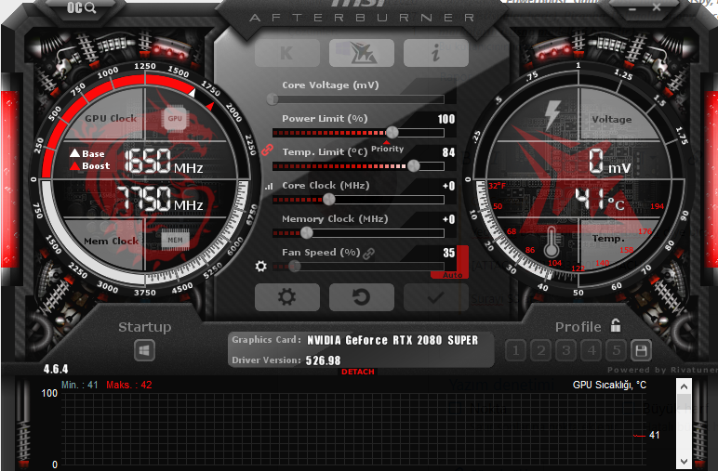The width and height of the screenshot is (718, 471).
Task: Click the 1650 MHz GPU clock readout
Action: pyautogui.click(x=164, y=161)
